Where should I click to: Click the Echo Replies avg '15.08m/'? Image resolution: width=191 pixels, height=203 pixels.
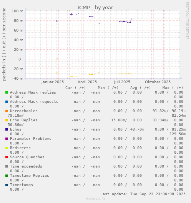[119, 120]
